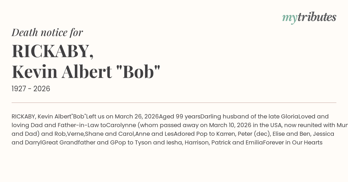Click the "Aged 99 years" text
348x182 pixels.
pos(180,116)
